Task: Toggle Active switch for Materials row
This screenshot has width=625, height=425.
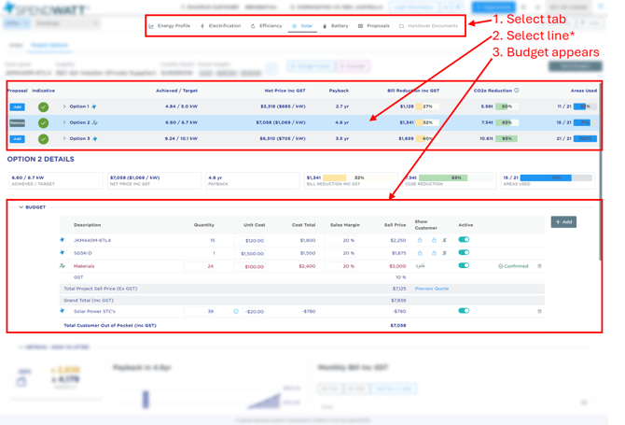Action: pos(464,265)
